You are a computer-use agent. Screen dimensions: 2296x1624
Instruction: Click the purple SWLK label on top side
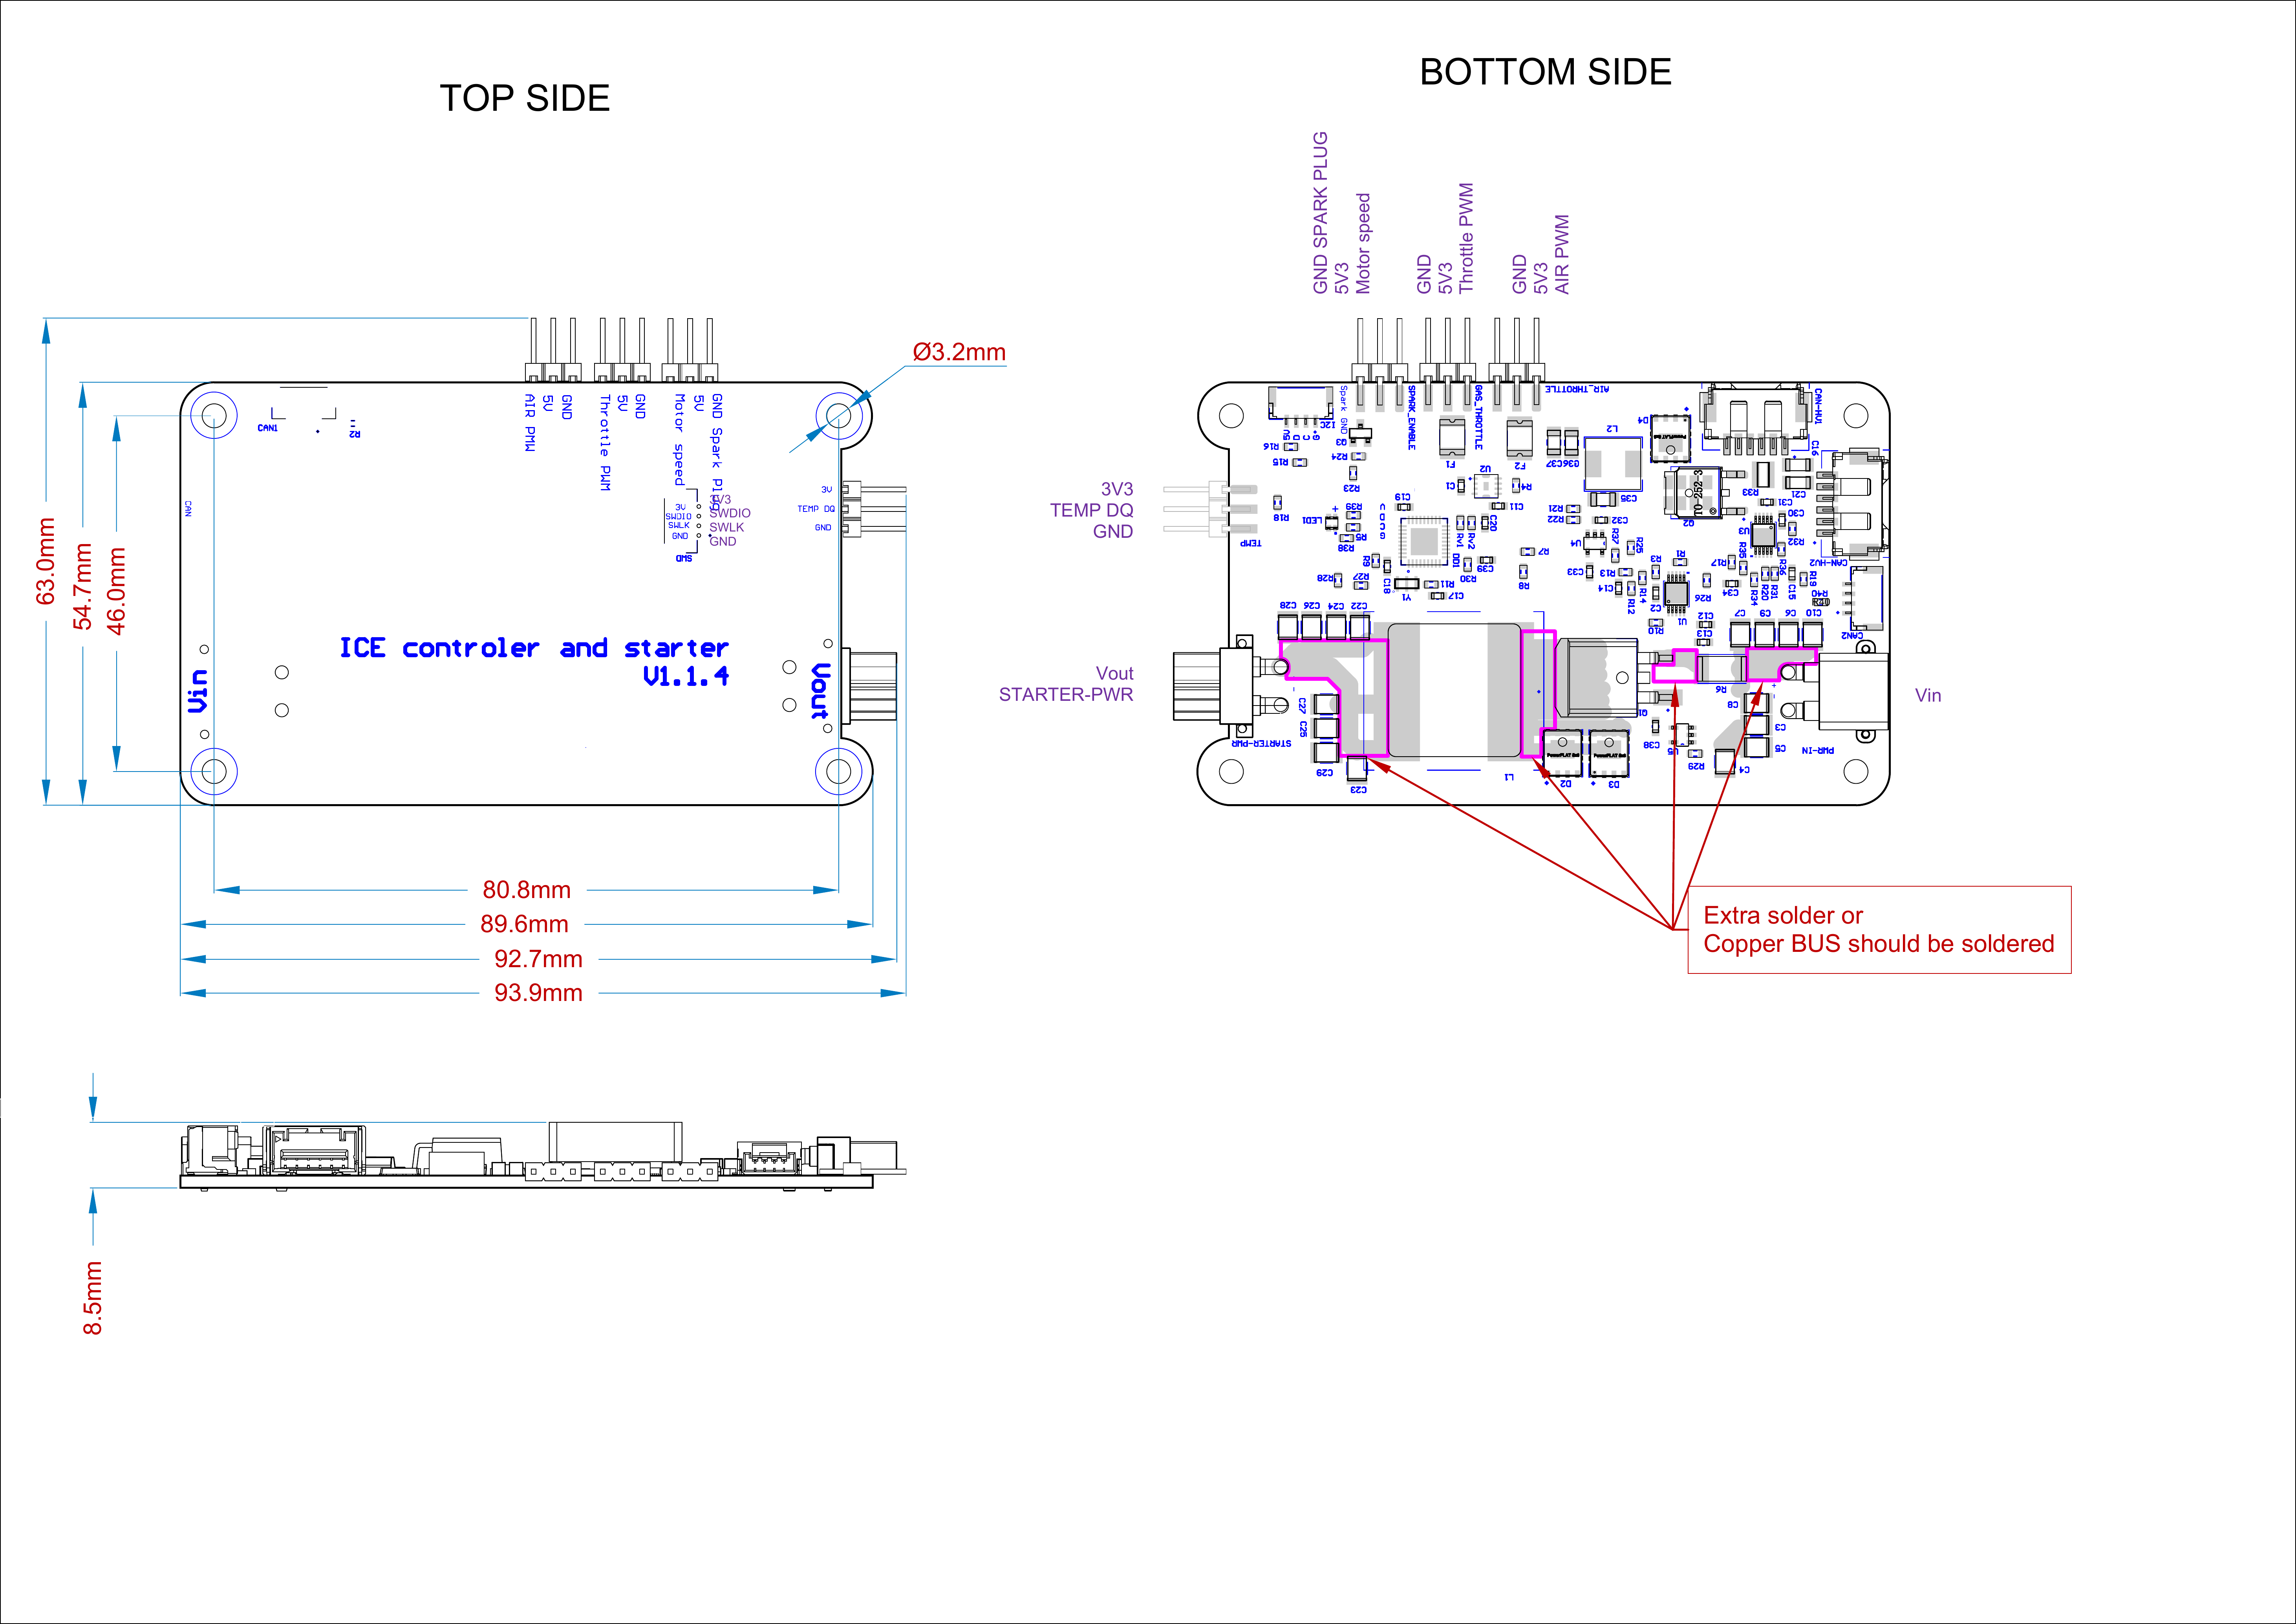pyautogui.click(x=727, y=527)
